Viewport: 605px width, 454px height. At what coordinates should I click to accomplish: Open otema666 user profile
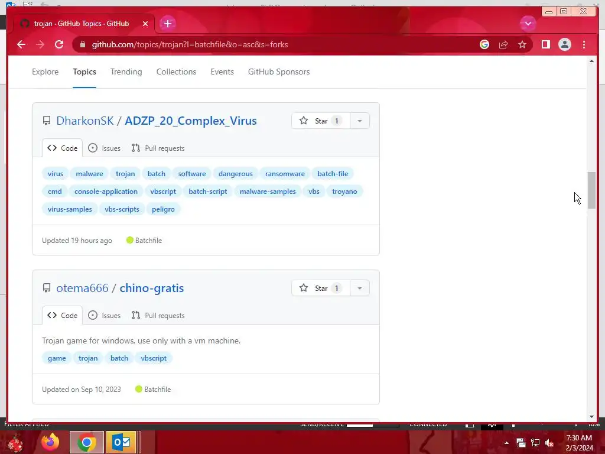click(83, 288)
